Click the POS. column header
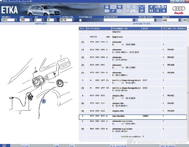 82,28
